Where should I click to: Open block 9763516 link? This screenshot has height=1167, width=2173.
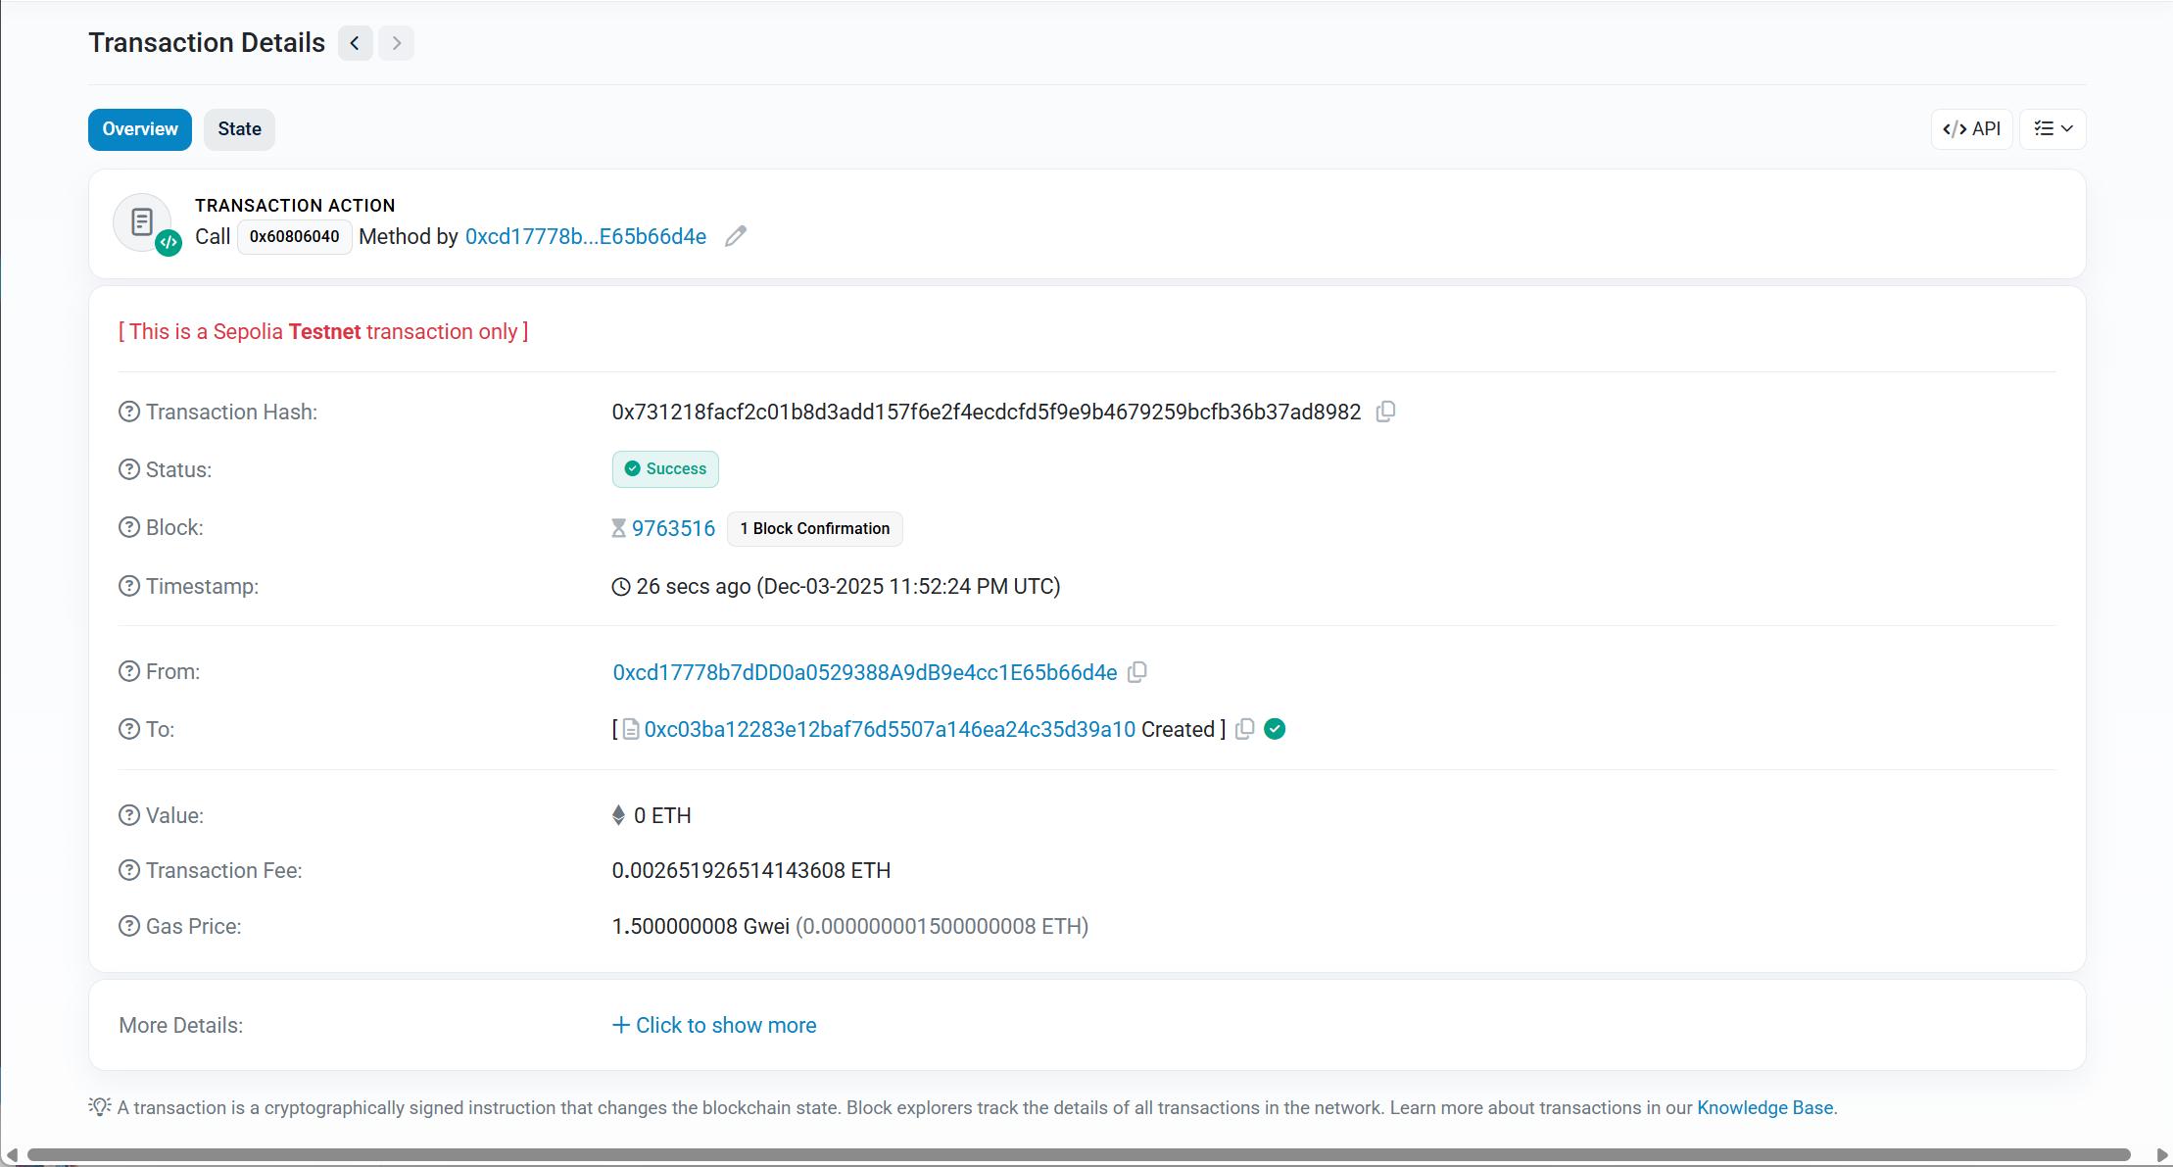coord(673,528)
